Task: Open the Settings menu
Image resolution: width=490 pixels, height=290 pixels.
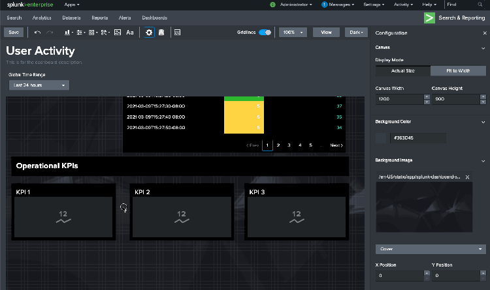Action: [x=374, y=5]
